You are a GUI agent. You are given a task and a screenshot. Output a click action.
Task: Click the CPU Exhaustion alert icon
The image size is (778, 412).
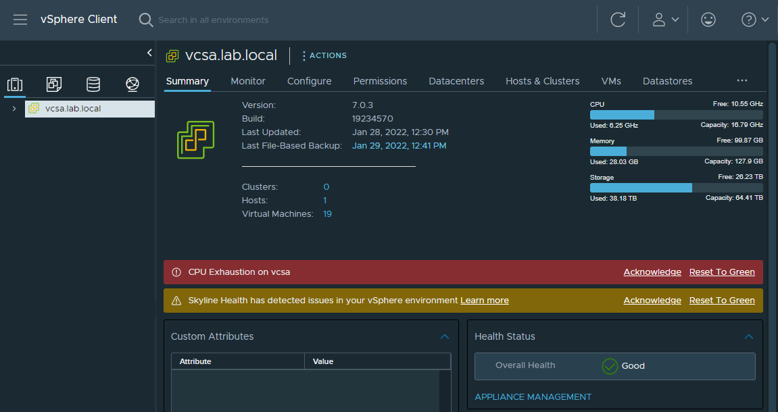(176, 272)
